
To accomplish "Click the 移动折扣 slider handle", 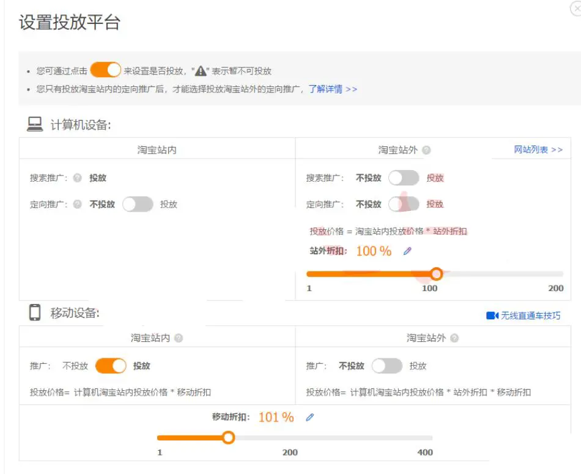I will point(229,438).
